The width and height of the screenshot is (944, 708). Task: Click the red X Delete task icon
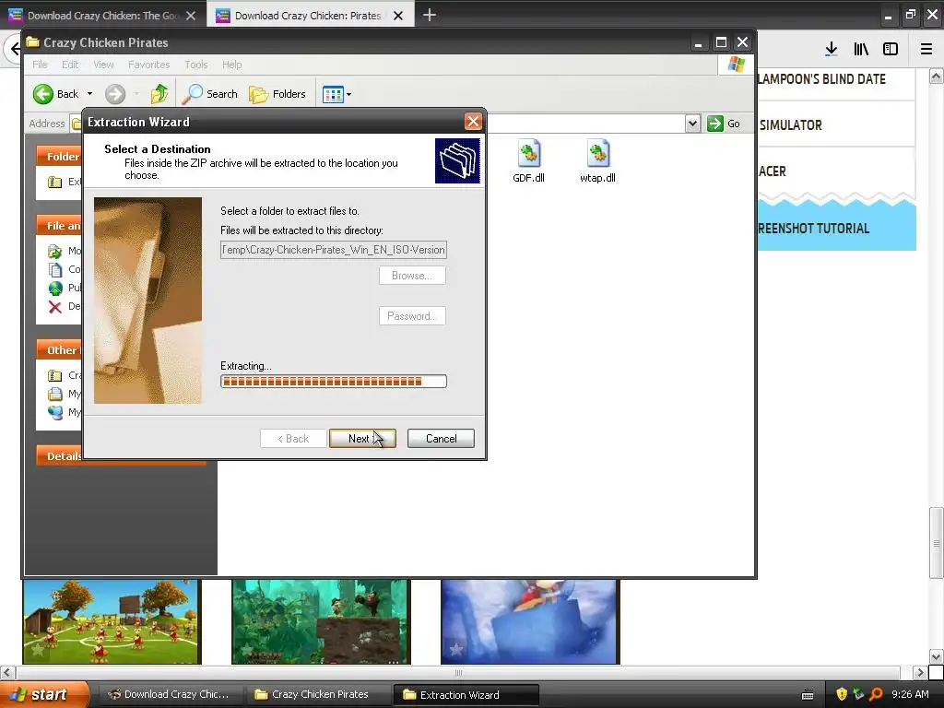(54, 307)
